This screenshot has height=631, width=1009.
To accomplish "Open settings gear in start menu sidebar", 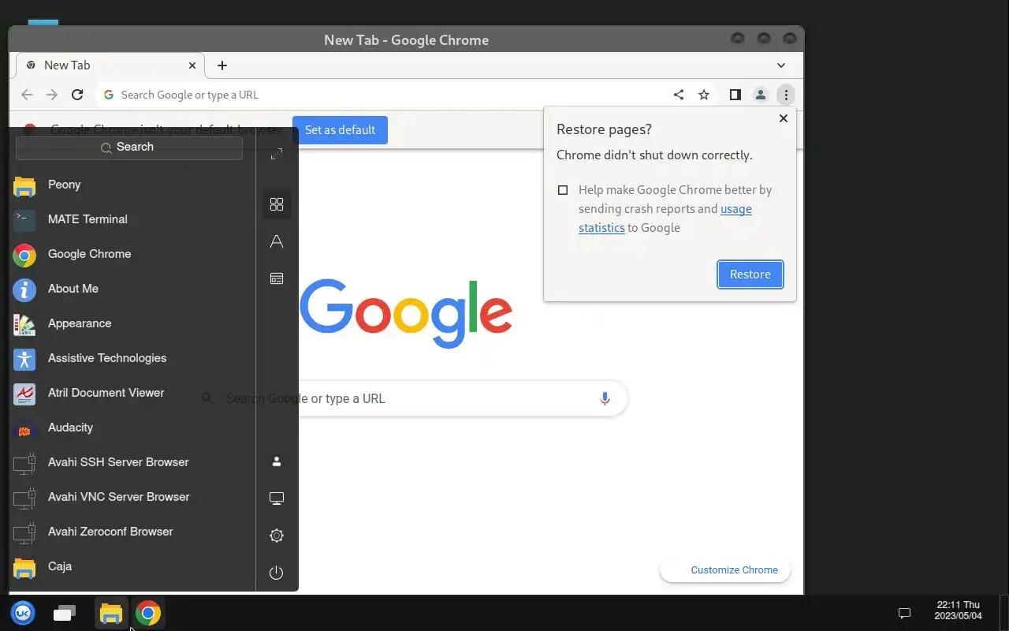I will [277, 536].
